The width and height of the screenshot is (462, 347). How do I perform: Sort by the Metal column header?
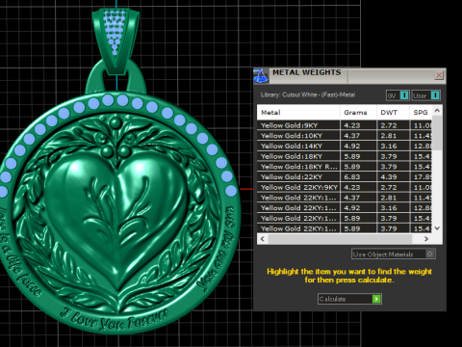click(x=298, y=113)
